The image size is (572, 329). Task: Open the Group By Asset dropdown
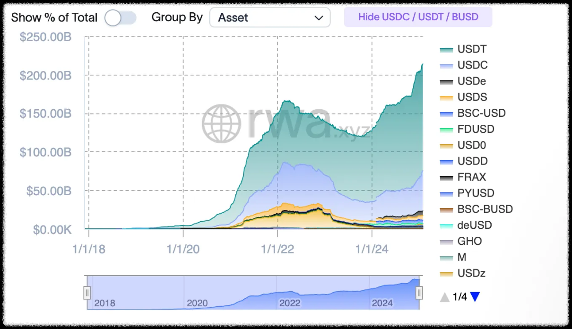[x=269, y=18]
